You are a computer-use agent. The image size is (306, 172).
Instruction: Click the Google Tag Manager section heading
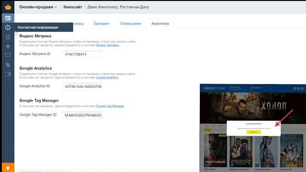pyautogui.click(x=39, y=101)
